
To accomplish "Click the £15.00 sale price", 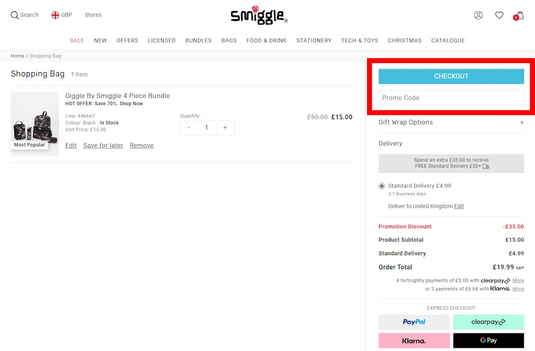I will 341,117.
